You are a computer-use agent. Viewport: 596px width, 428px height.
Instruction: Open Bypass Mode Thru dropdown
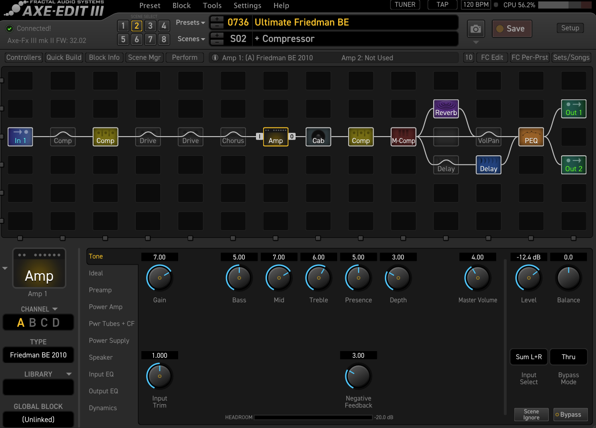click(x=568, y=357)
